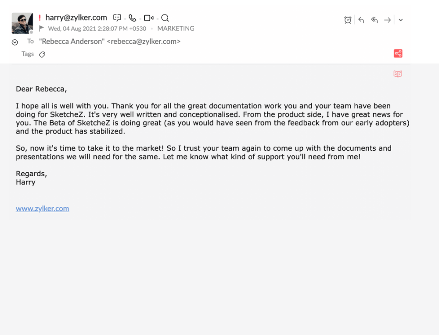Open the www.zylker.com link
Image resolution: width=439 pixels, height=335 pixels.
coord(42,209)
